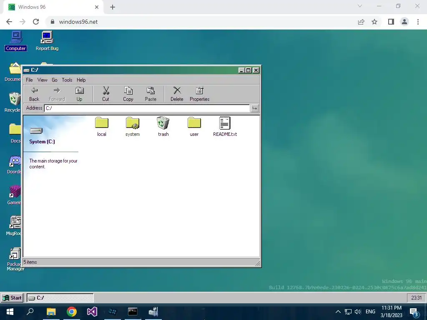Click the 5 items status bar text
Image resolution: width=427 pixels, height=320 pixels.
(x=30, y=262)
